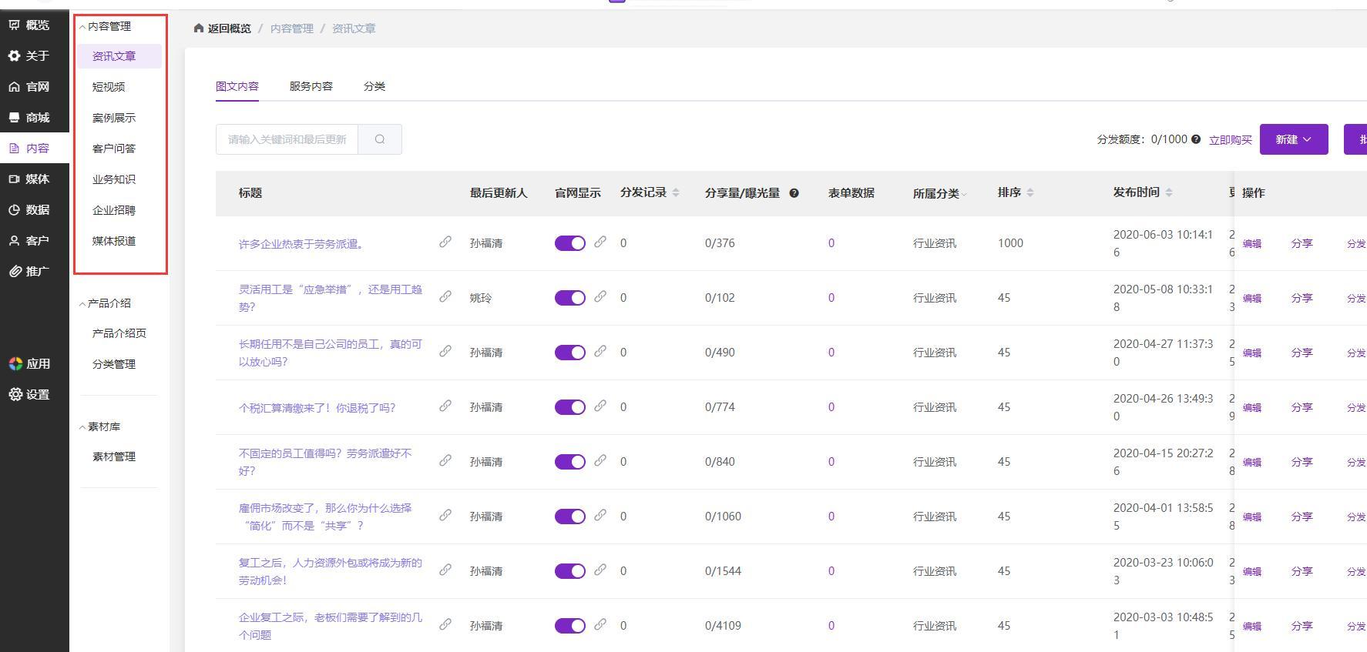Toggle 官网显示 for 复工之后 article
The width and height of the screenshot is (1367, 652).
click(570, 571)
